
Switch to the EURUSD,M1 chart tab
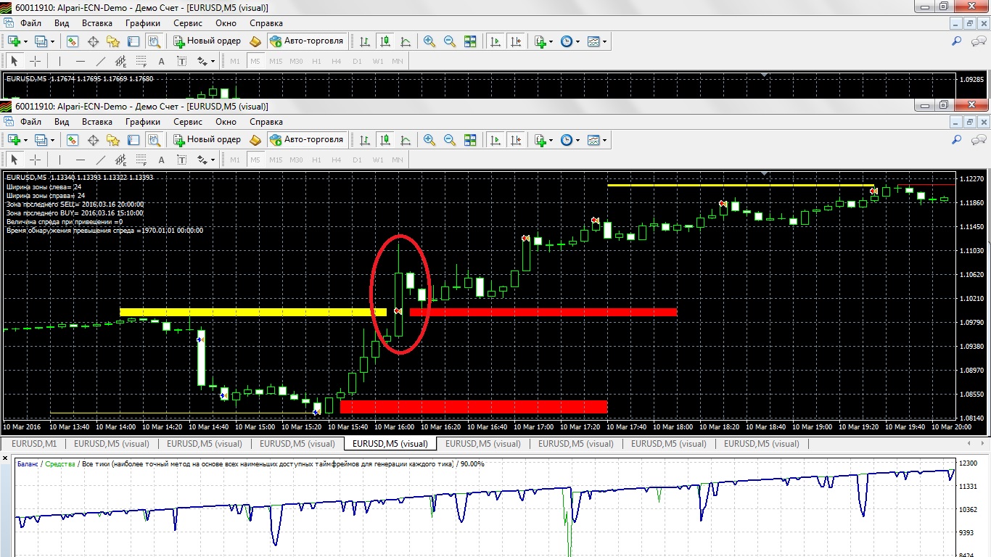coord(34,444)
